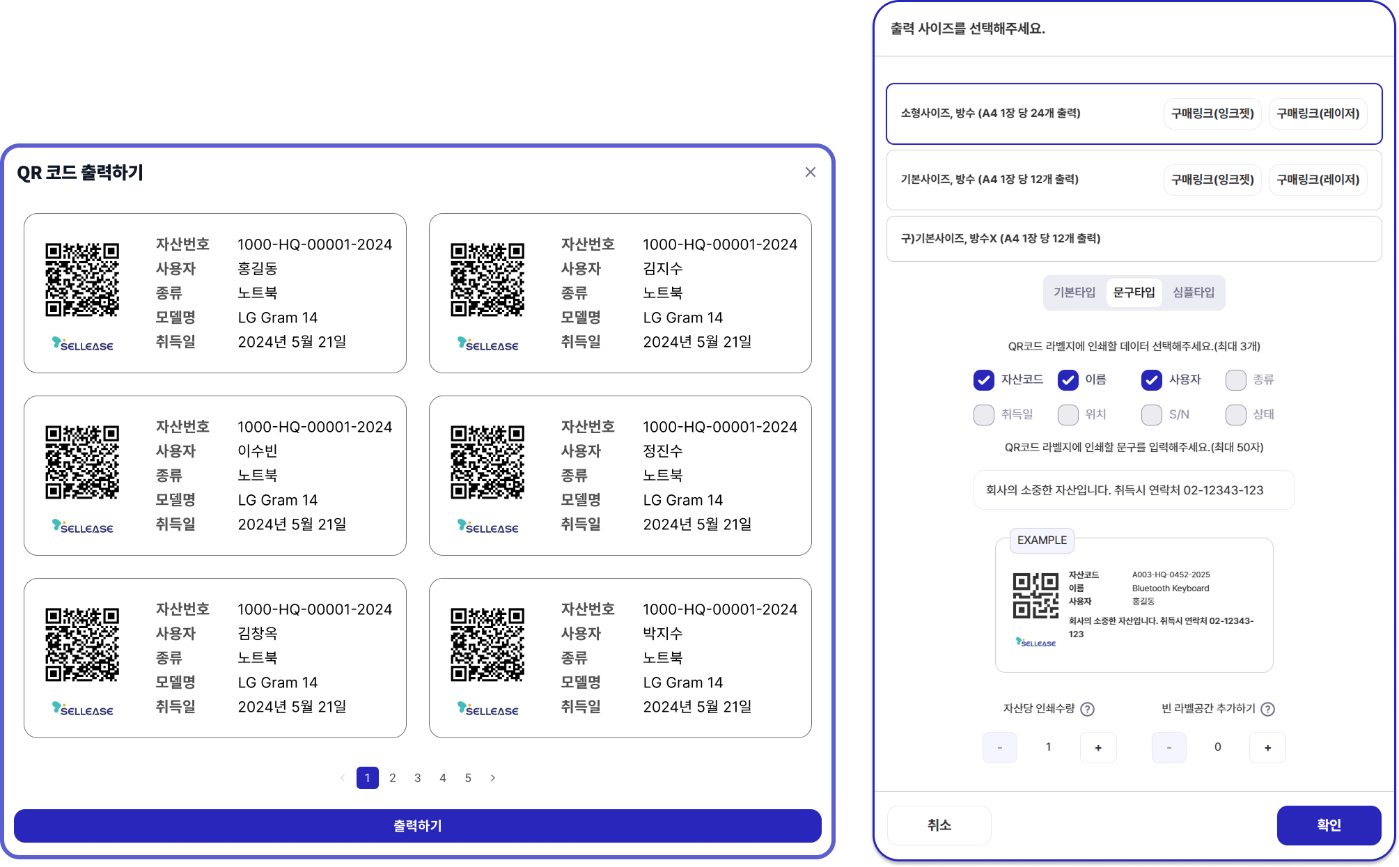The height and width of the screenshot is (867, 1399).
Task: Increase blank label space with plus
Action: 1267,747
